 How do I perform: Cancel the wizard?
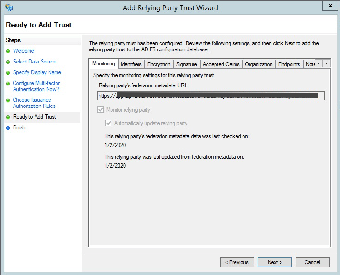click(x=312, y=262)
